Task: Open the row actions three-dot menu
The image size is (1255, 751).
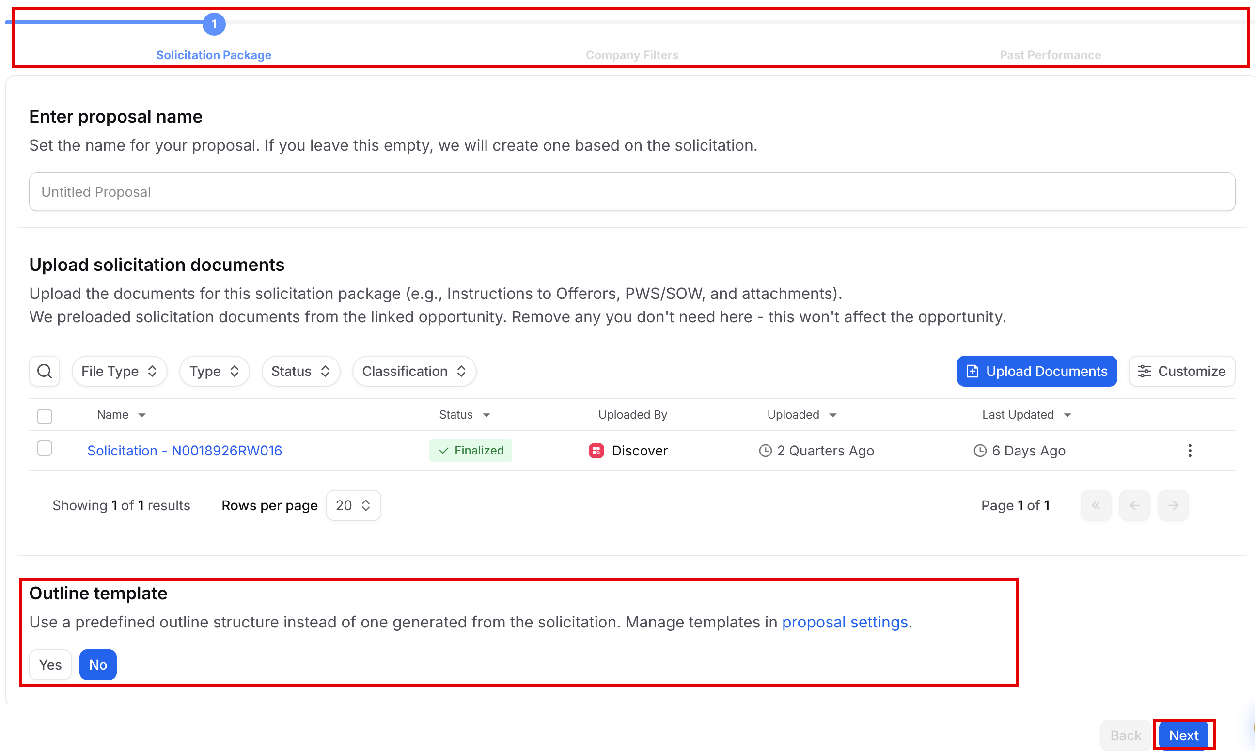Action: 1190,451
